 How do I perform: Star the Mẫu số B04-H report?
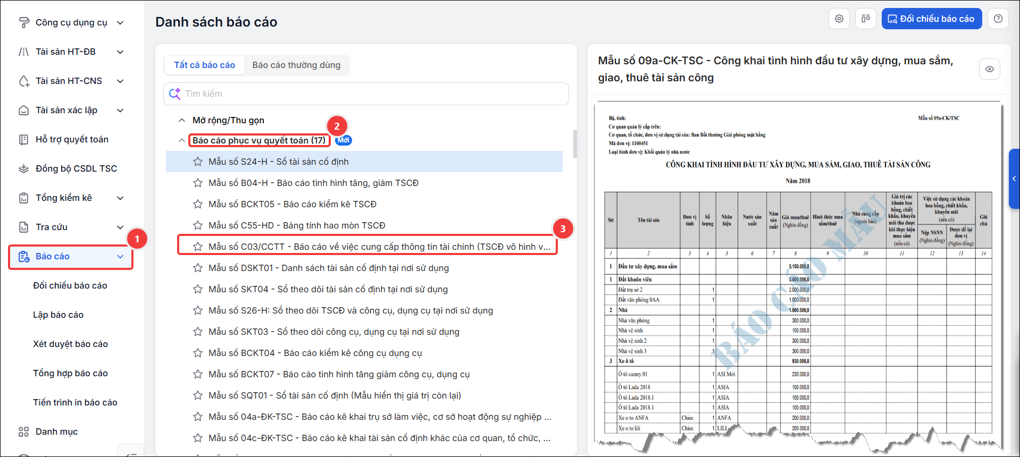point(198,183)
